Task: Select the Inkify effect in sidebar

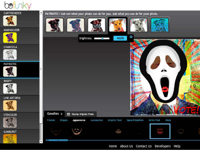Action: [x=10, y=88]
